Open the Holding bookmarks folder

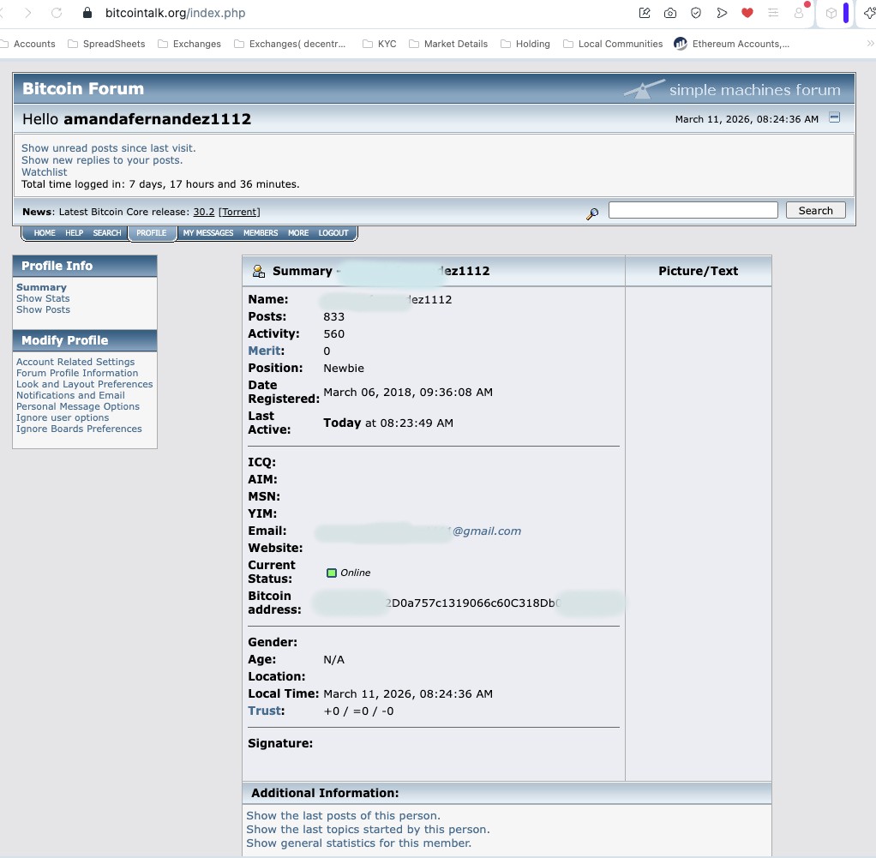tap(525, 44)
